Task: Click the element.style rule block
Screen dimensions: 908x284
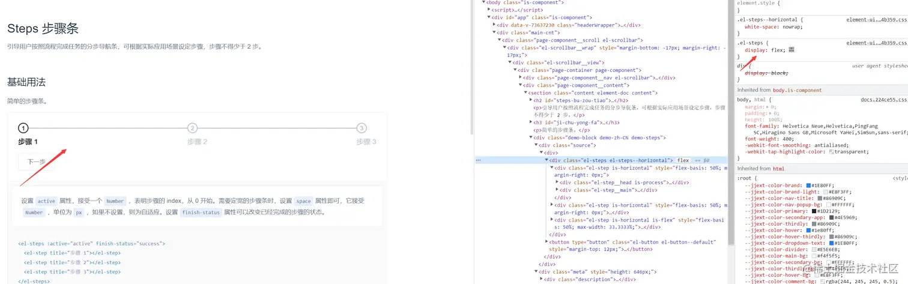Action: (x=822, y=6)
